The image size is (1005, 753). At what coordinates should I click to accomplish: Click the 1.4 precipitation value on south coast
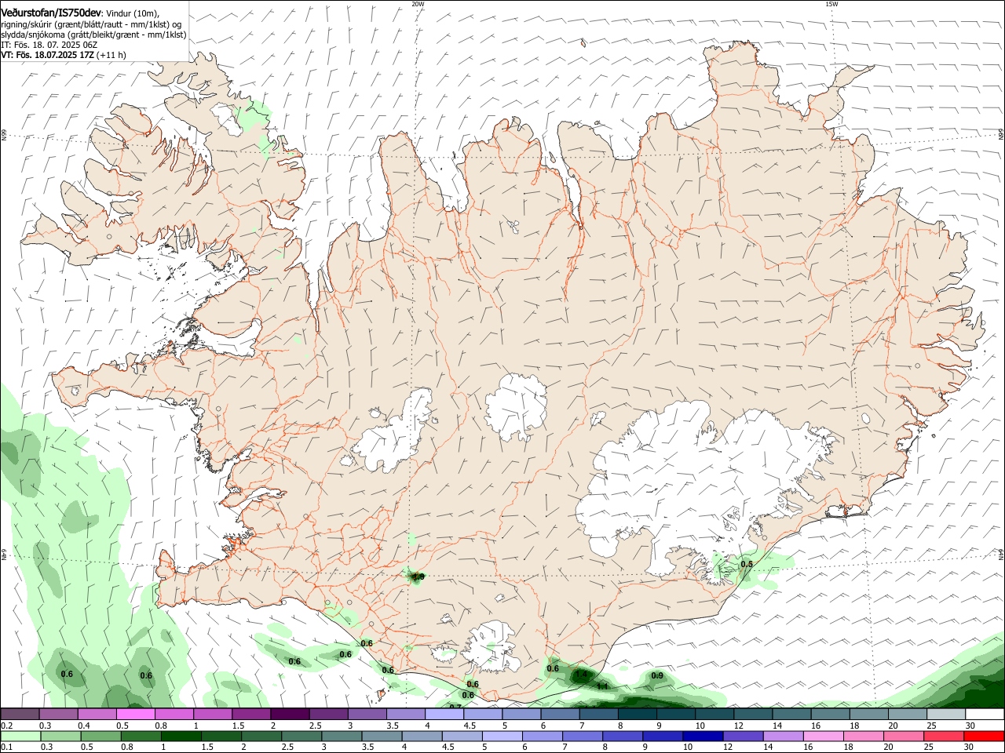(x=581, y=674)
